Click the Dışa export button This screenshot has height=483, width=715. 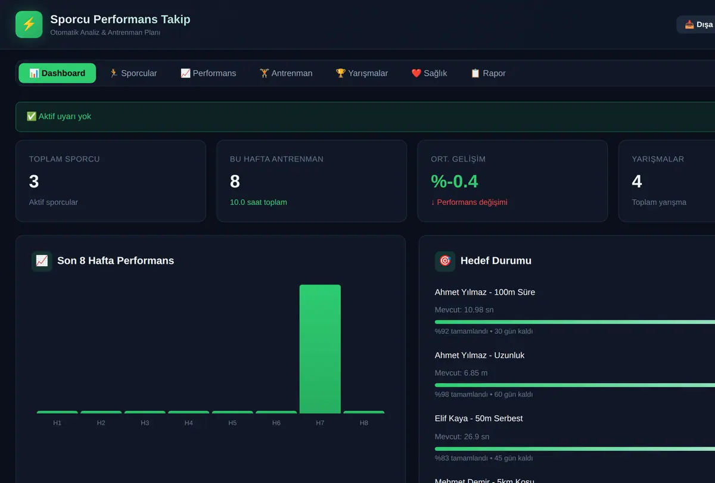696,24
